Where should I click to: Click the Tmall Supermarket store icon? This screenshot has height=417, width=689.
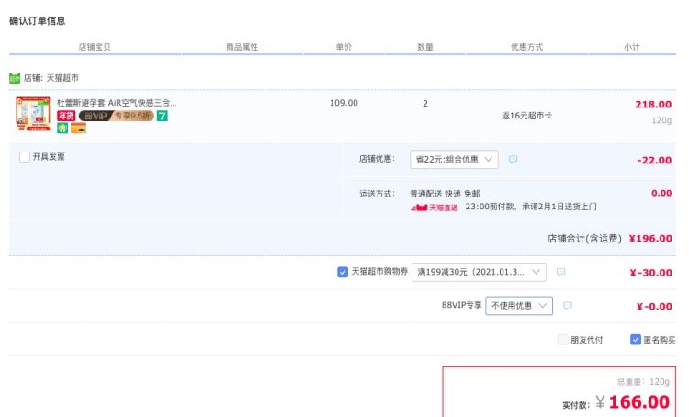(x=15, y=78)
